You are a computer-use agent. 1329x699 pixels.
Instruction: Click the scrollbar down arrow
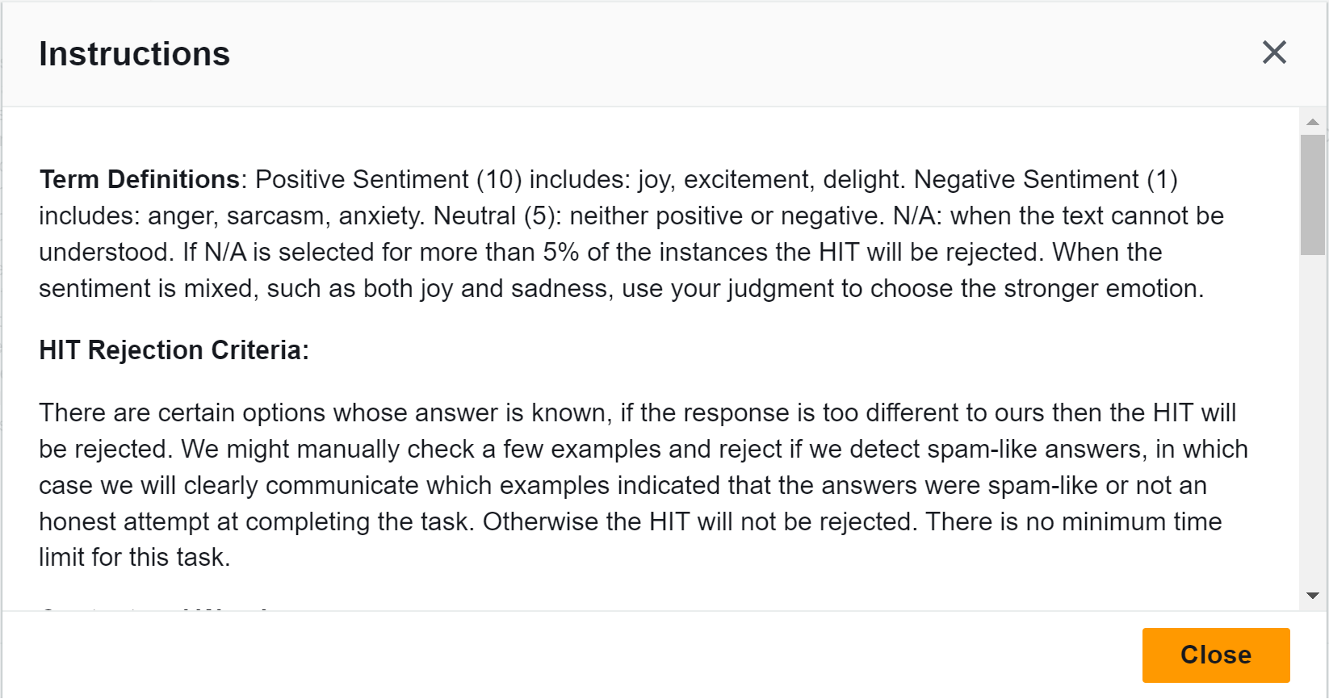click(1313, 596)
